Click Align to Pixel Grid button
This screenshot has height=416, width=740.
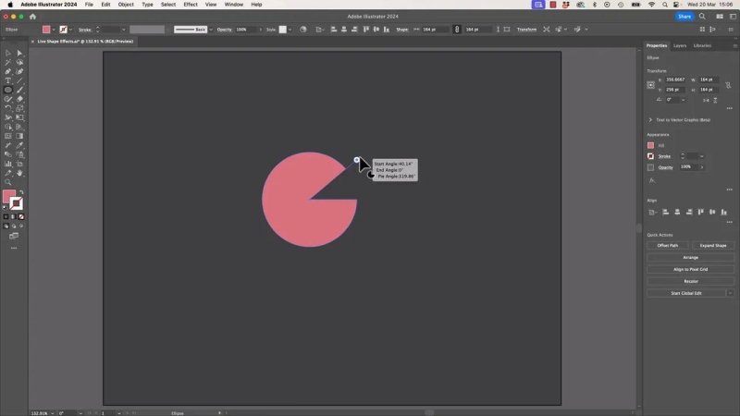(690, 269)
